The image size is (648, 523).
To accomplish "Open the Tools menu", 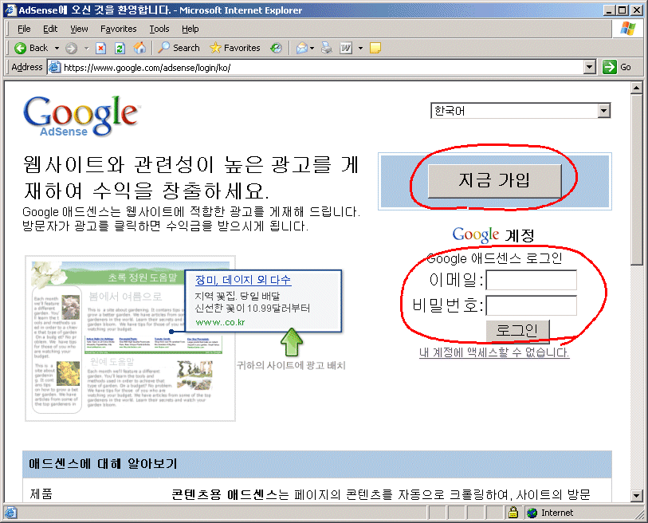I will (159, 29).
